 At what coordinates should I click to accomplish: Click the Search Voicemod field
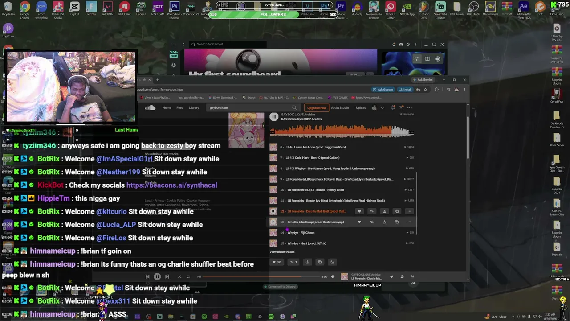[228, 44]
